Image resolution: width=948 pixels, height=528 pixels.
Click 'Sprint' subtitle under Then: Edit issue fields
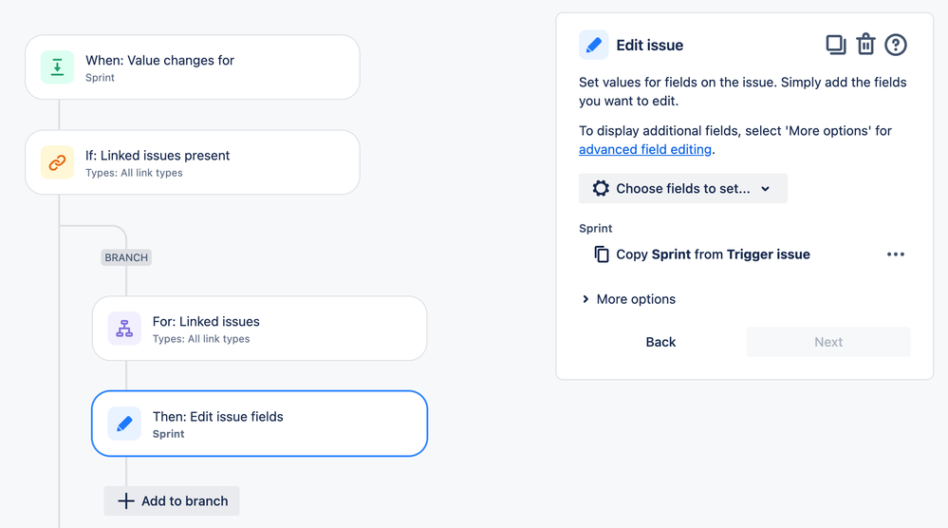(168, 434)
